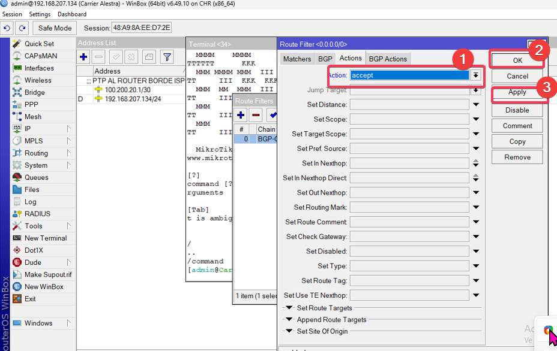
Task: Expand the Set Route Tag field arrow
Action: tap(476, 280)
